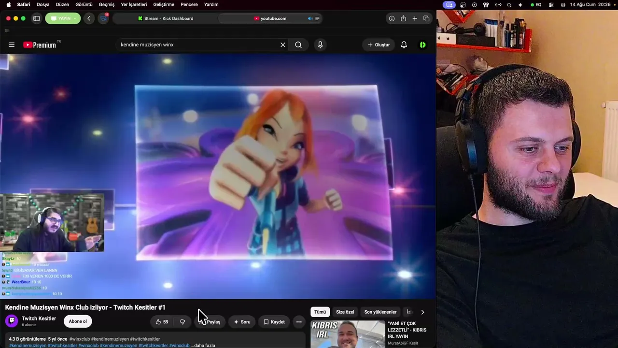This screenshot has width=618, height=348.
Task: Go back in Safari history
Action: click(x=89, y=18)
